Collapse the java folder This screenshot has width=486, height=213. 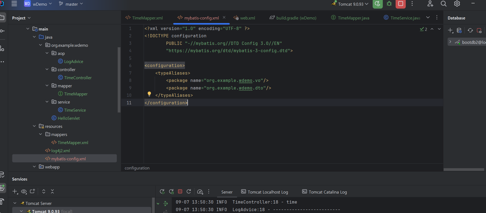(34, 37)
